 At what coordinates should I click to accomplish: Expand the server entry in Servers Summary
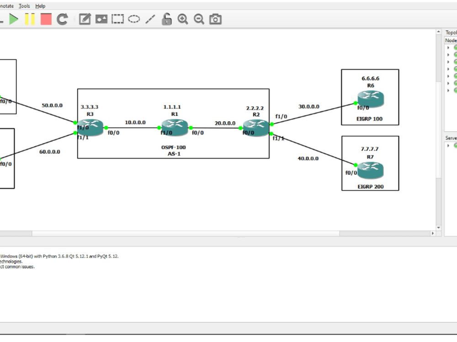click(x=448, y=145)
